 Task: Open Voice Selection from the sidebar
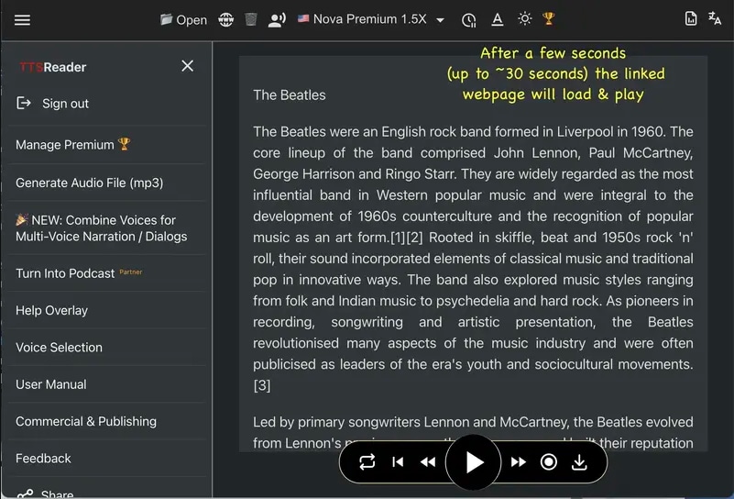pyautogui.click(x=59, y=348)
